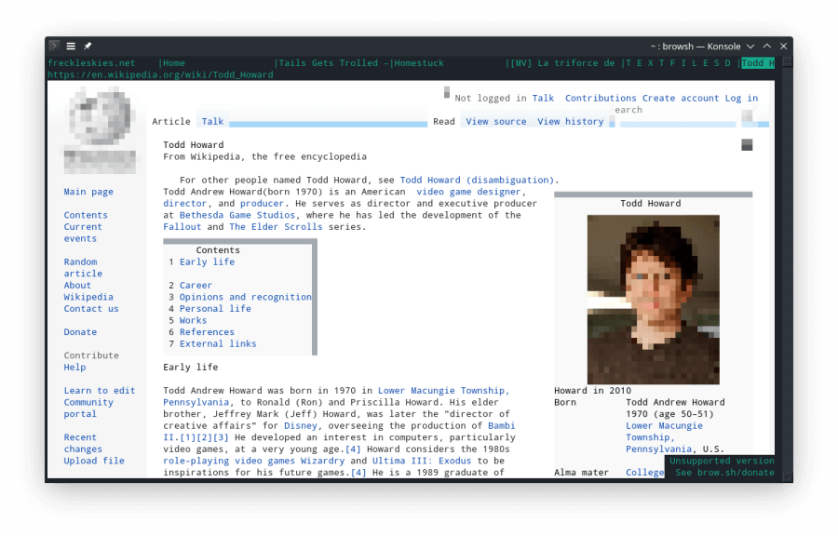838x536 pixels.
Task: Open a Random article from the sidebar
Action: click(x=83, y=267)
